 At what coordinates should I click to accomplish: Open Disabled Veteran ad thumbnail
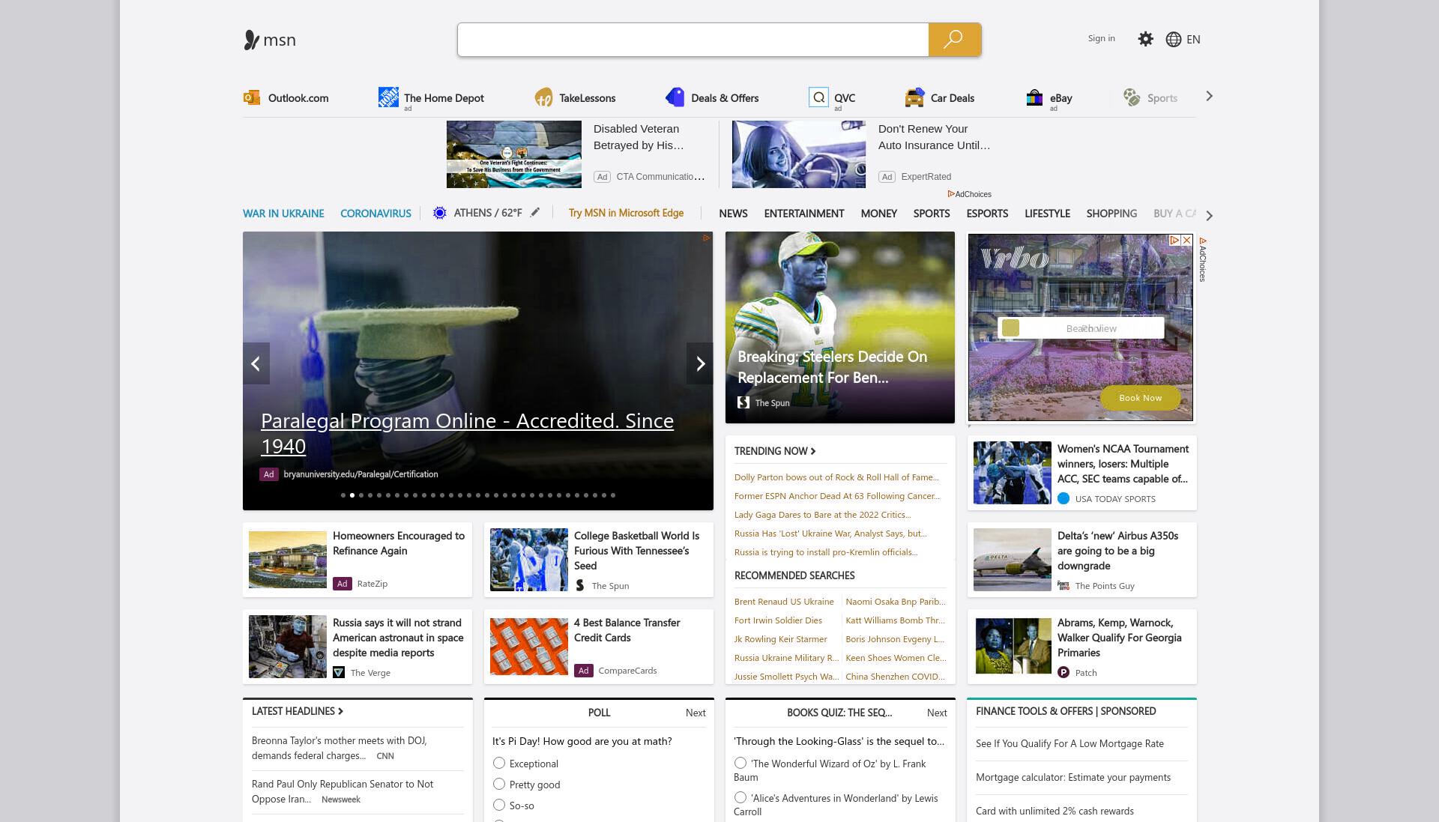(514, 154)
